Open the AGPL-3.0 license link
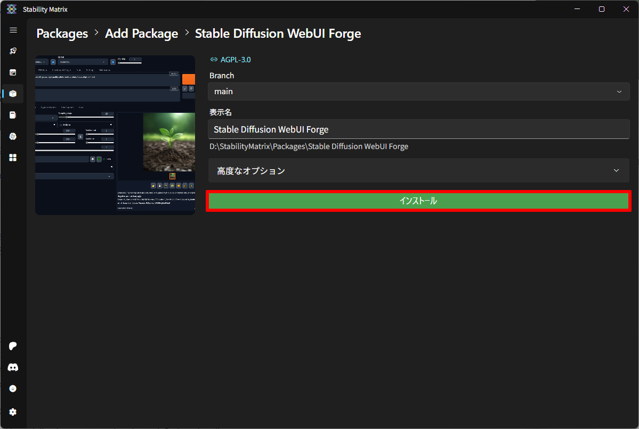 point(235,60)
